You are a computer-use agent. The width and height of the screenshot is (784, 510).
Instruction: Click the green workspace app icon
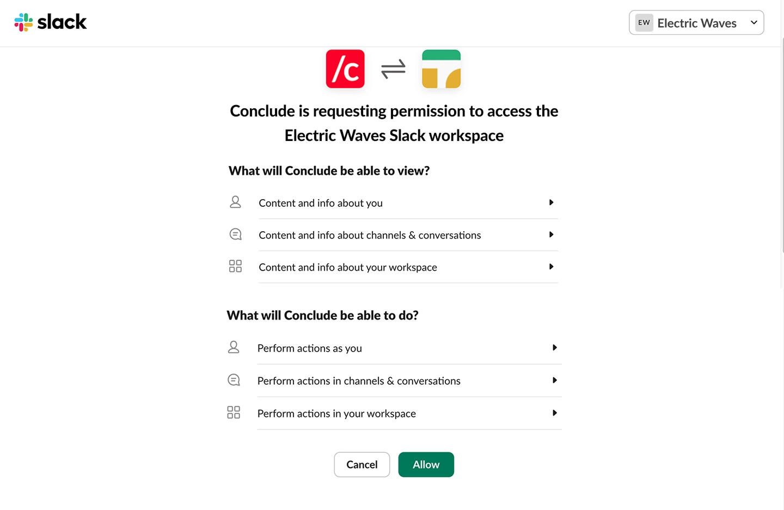click(441, 69)
